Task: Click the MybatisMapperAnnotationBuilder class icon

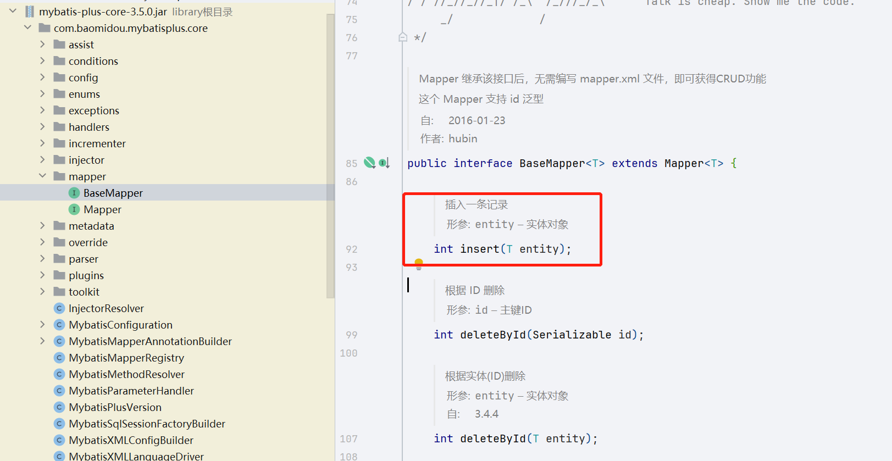Action: 59,341
